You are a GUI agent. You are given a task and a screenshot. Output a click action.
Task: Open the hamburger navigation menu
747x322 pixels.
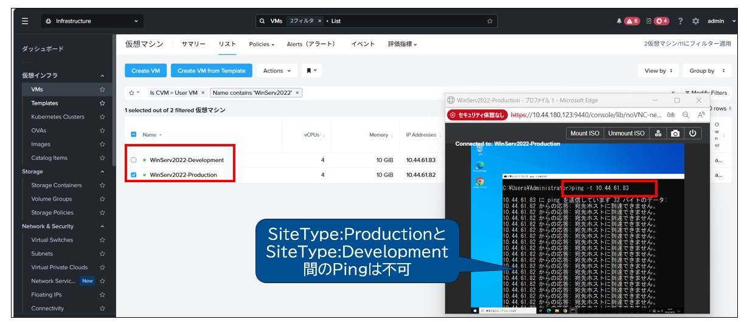tap(25, 21)
